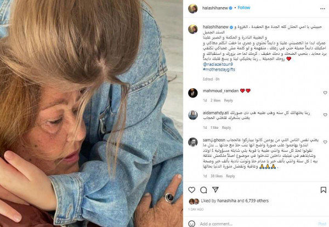Reply to mahmoud_ramdan's comment
The image size is (329, 227).
click(228, 100)
